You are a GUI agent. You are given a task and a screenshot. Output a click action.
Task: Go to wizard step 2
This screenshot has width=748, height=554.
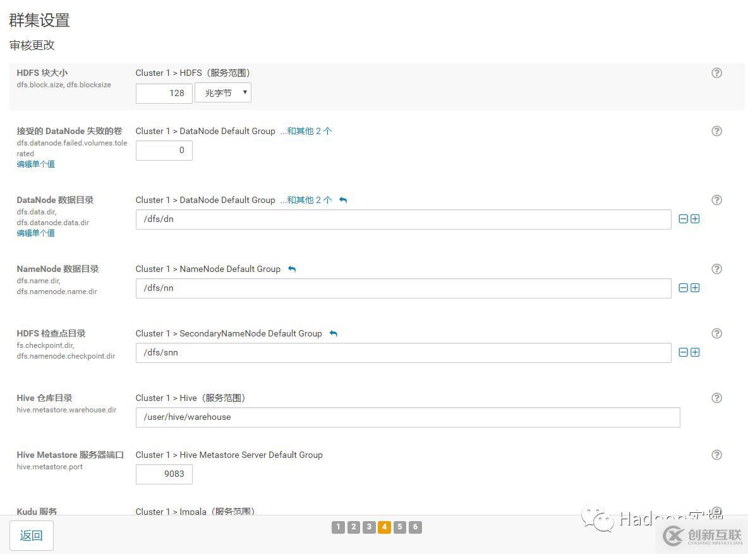point(354,527)
